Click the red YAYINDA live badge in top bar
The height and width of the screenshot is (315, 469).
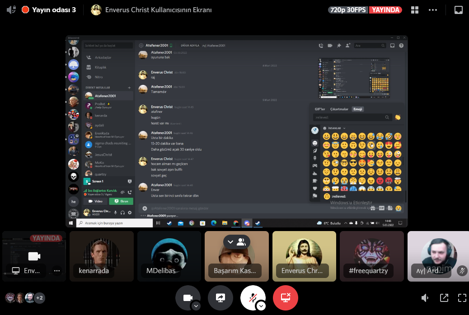click(385, 10)
